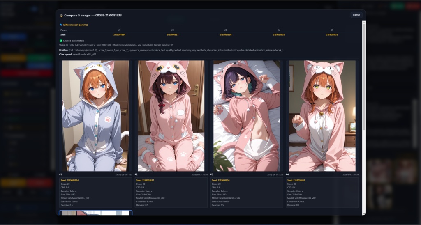Click the 'Seed' row label in the differences table
The width and height of the screenshot is (421, 225).
(63, 34)
